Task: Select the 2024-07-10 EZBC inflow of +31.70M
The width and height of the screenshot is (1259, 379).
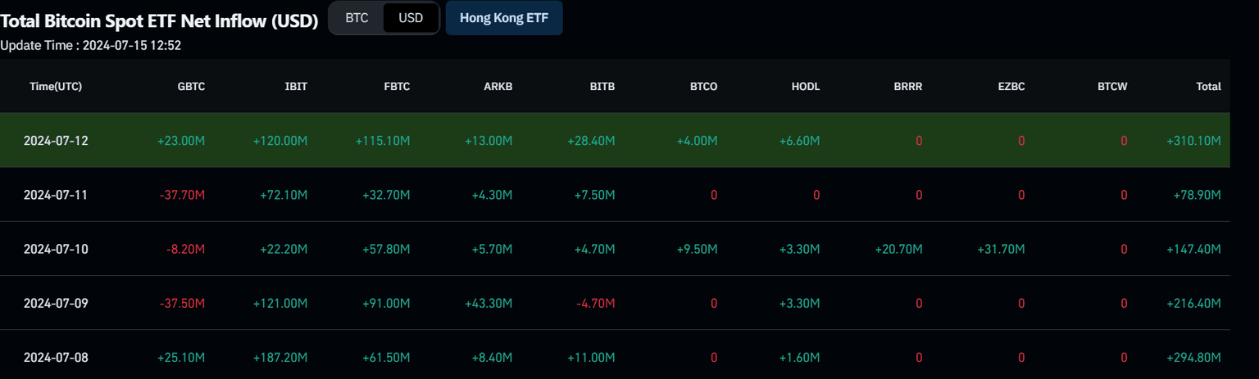Action: tap(1001, 249)
